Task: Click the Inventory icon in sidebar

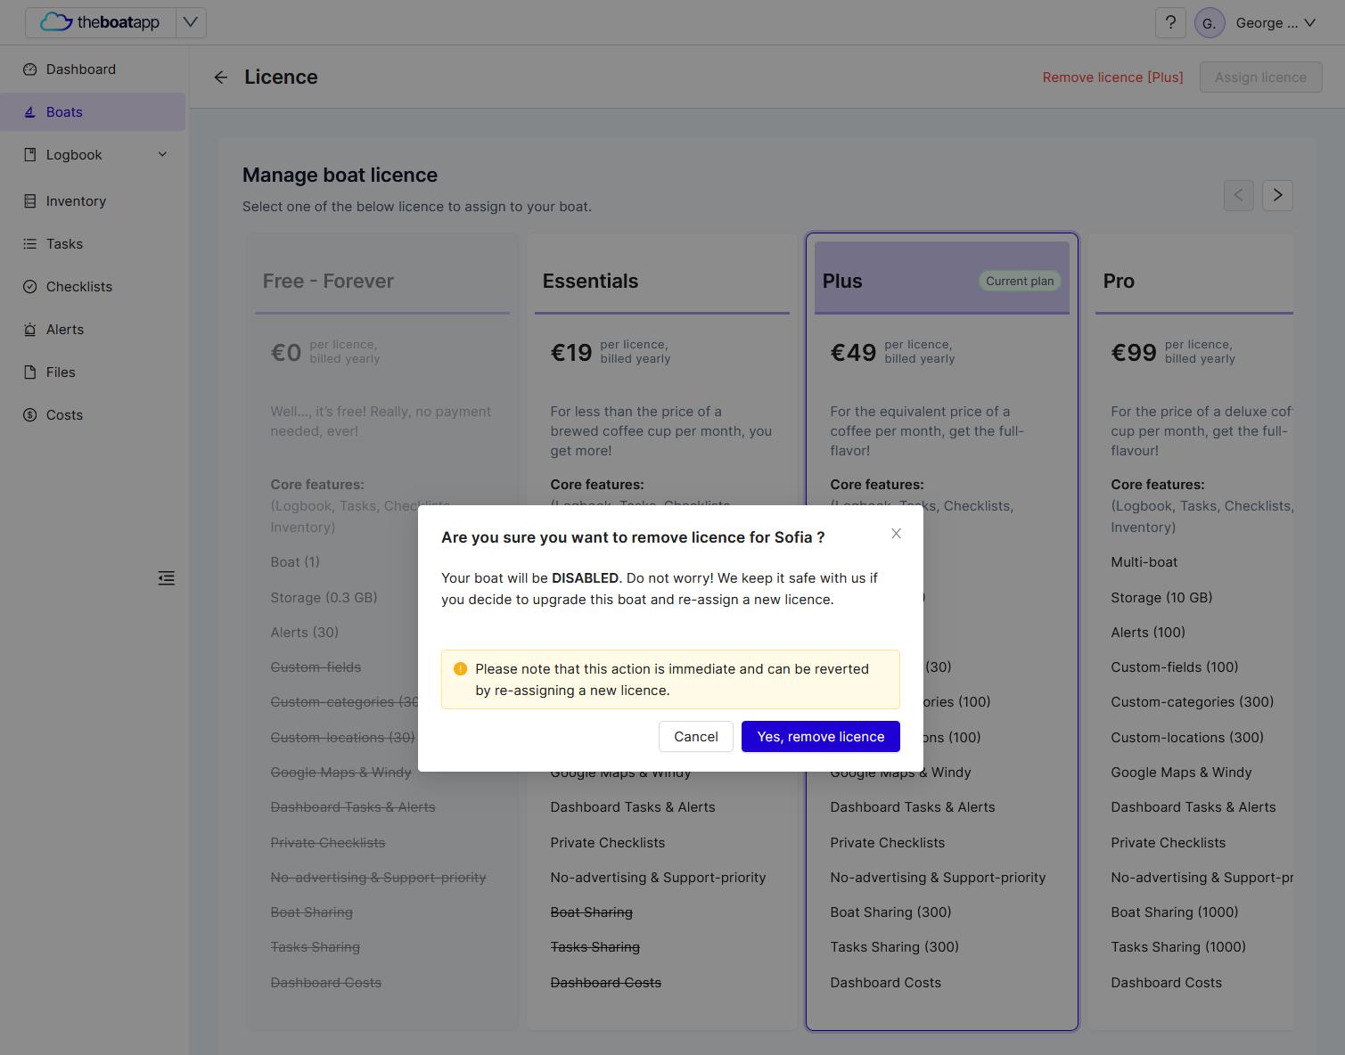Action: (30, 201)
